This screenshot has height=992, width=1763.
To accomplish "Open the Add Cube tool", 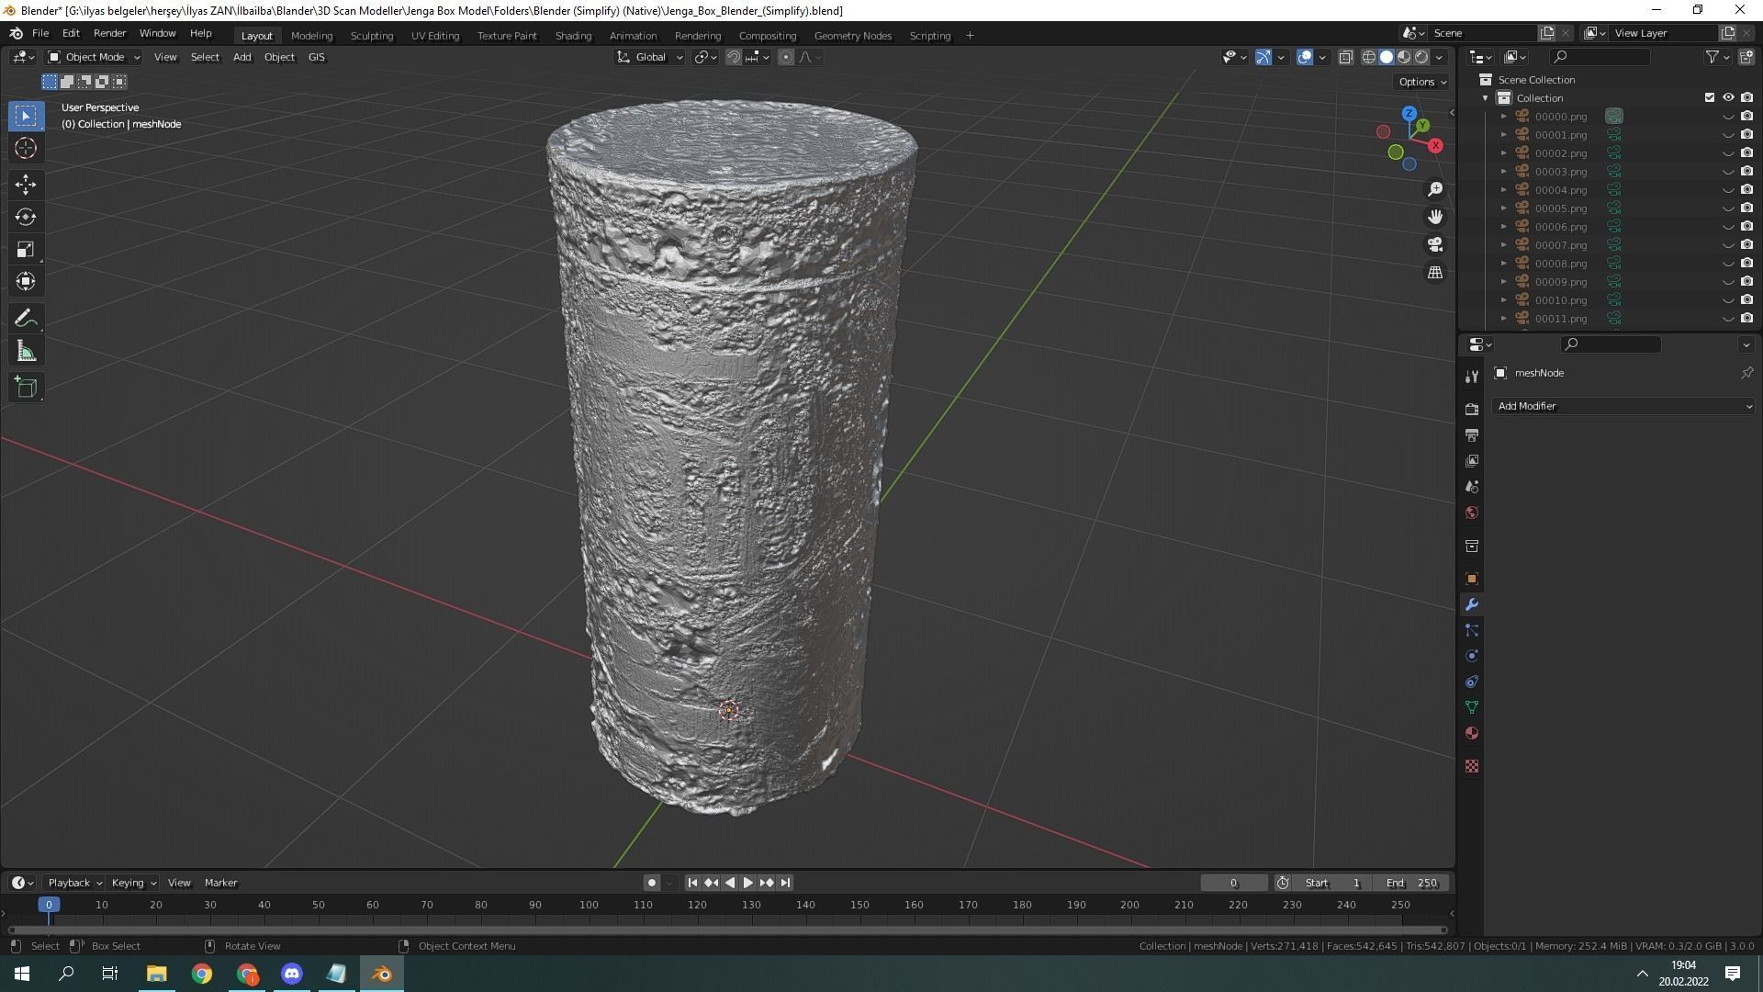I will click(26, 387).
